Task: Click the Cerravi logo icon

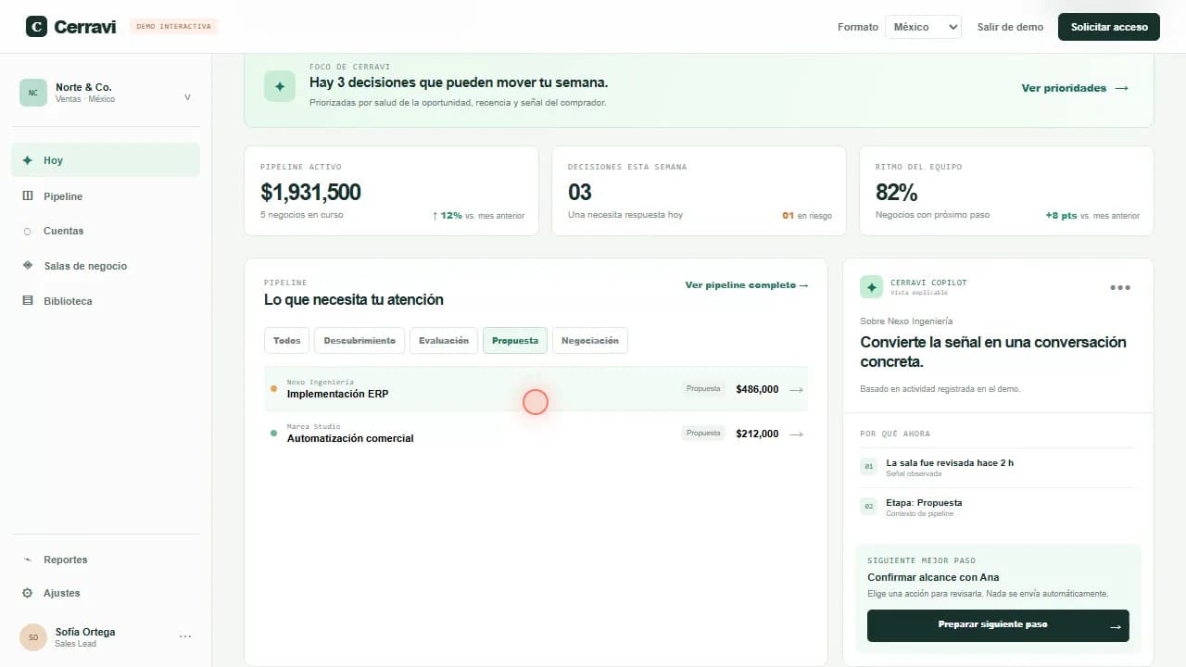Action: (36, 27)
